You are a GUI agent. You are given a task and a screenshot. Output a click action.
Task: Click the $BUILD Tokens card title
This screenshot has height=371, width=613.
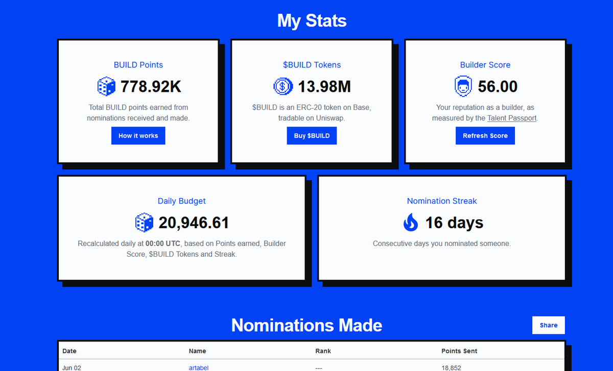click(312, 65)
